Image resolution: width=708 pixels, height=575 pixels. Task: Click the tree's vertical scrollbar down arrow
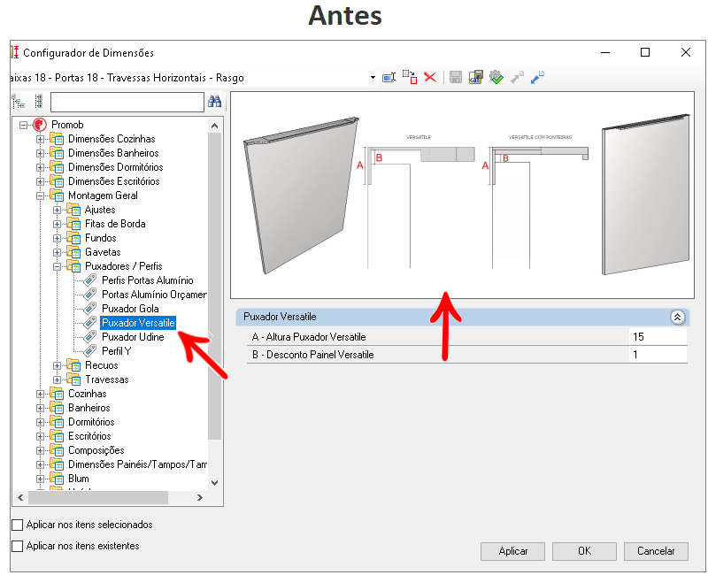pos(214,482)
